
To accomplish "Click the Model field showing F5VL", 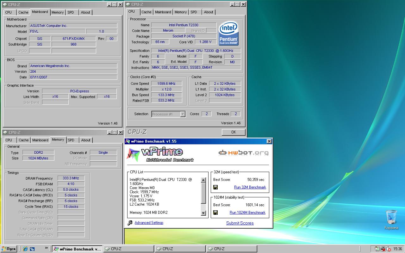I will pyautogui.click(x=57, y=31).
